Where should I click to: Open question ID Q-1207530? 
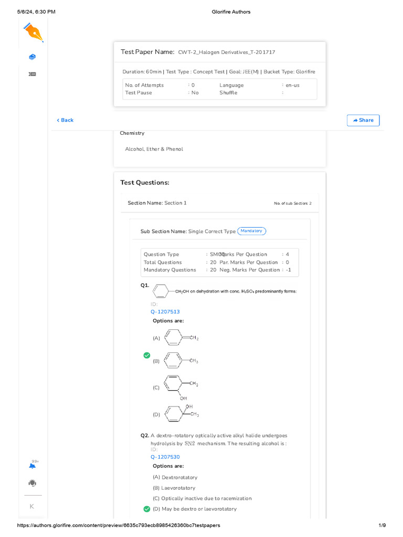coord(165,457)
